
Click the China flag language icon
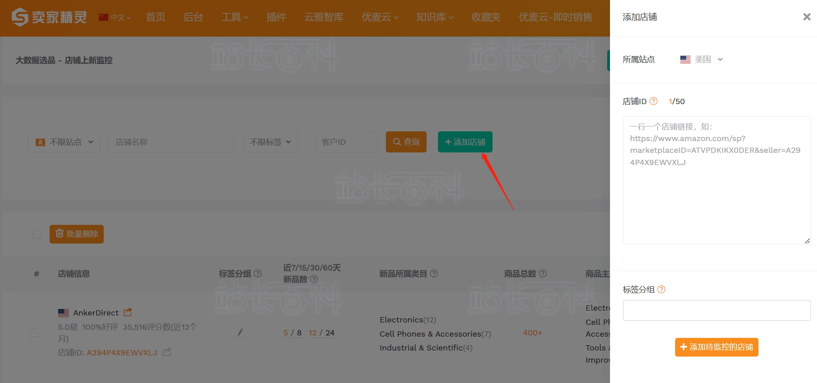(x=103, y=17)
